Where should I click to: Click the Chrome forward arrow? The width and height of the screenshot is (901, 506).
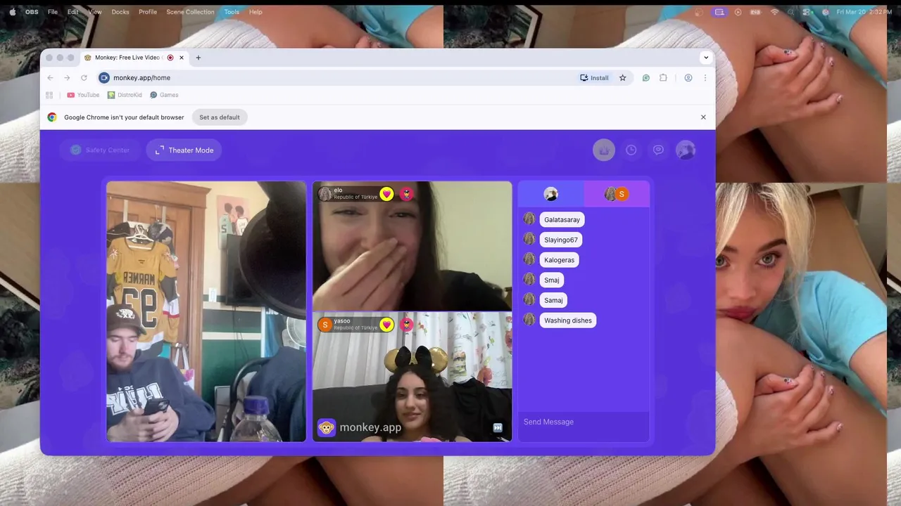(67, 78)
